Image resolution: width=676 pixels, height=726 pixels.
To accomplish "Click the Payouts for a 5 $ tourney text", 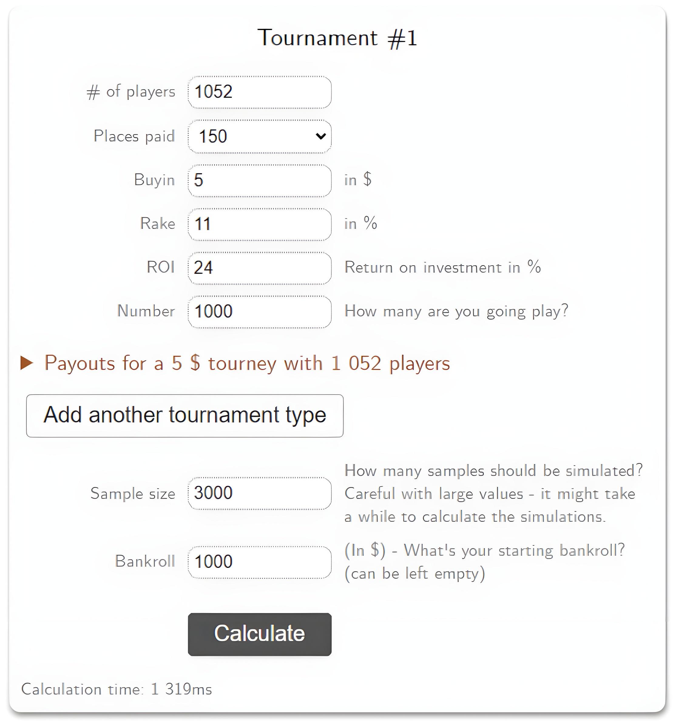I will tap(247, 363).
